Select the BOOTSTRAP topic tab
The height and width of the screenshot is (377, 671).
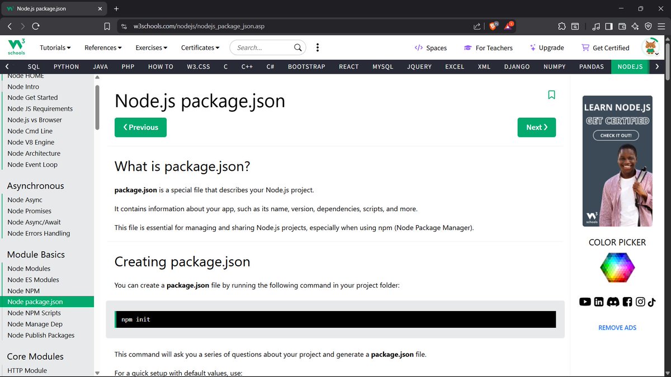click(x=306, y=66)
